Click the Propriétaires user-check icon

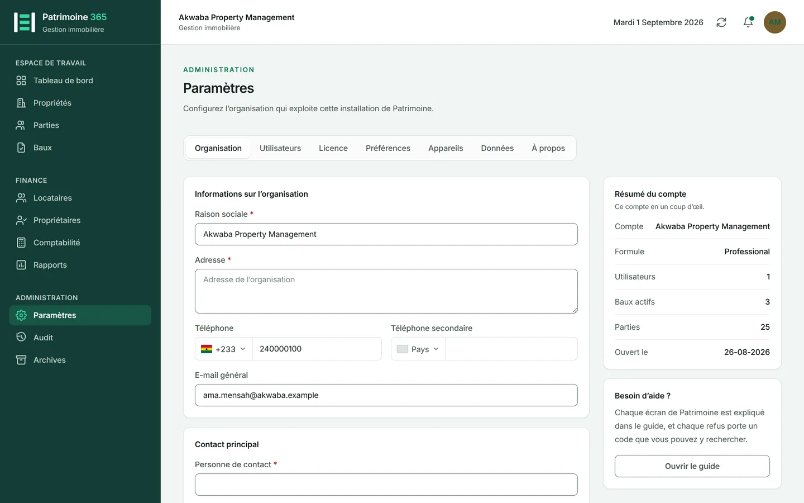[x=21, y=220]
